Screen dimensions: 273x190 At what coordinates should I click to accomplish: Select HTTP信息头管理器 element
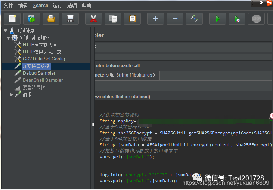[x=42, y=52]
